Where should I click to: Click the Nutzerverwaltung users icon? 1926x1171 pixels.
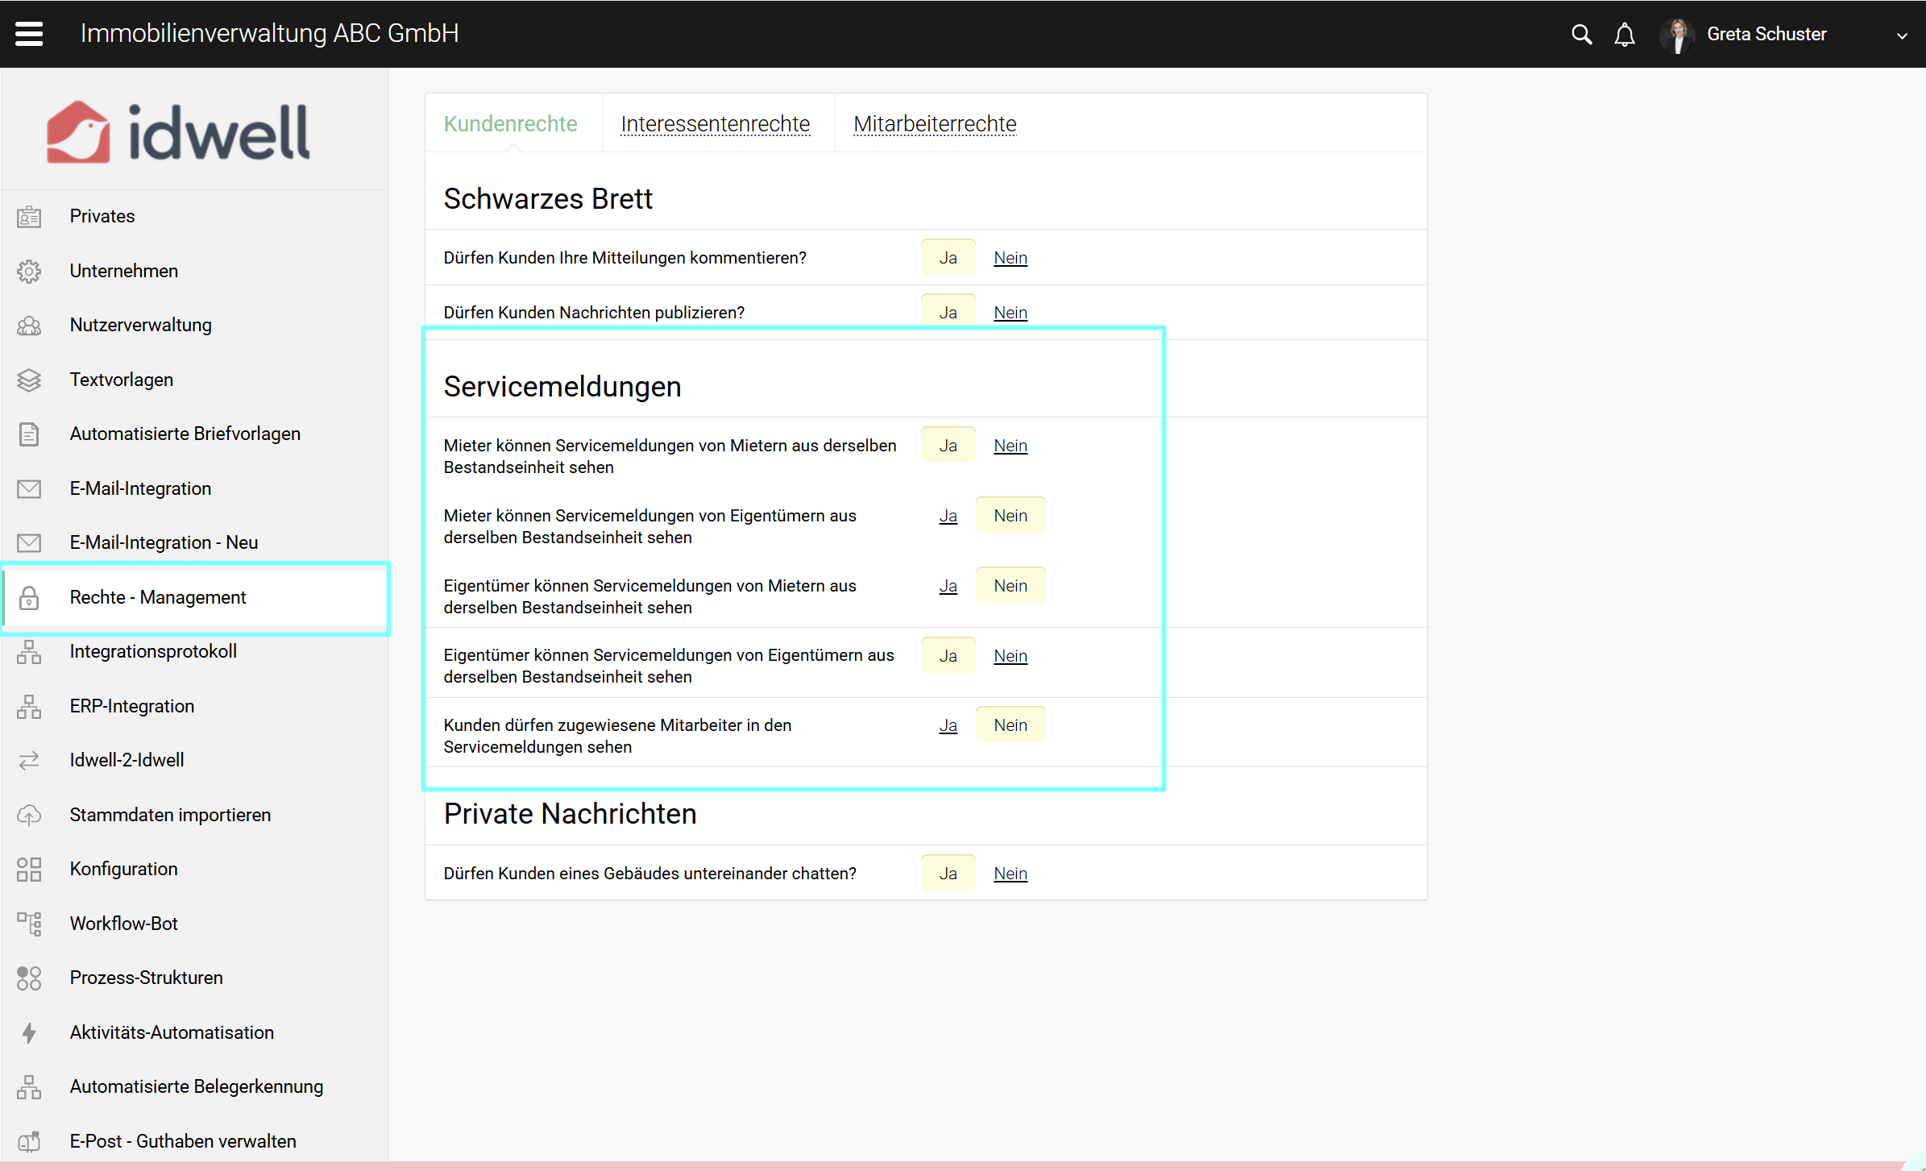click(x=29, y=325)
